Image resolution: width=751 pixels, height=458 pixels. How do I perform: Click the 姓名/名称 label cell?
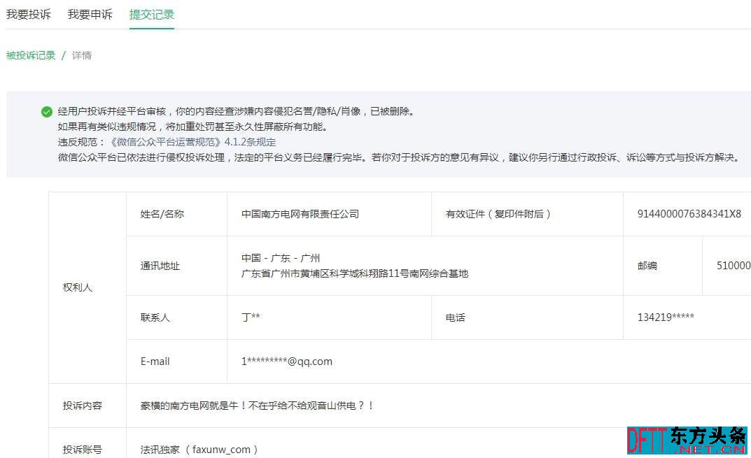[162, 214]
